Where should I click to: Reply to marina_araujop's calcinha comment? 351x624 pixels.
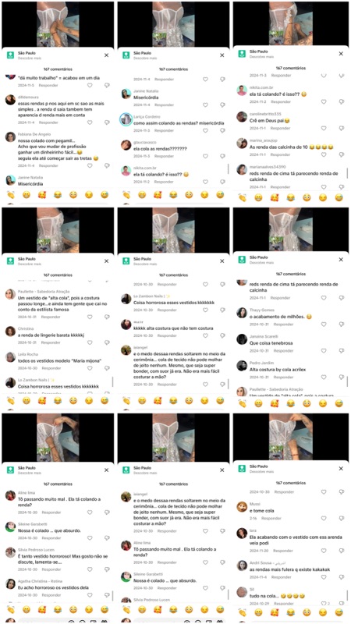coord(280,154)
